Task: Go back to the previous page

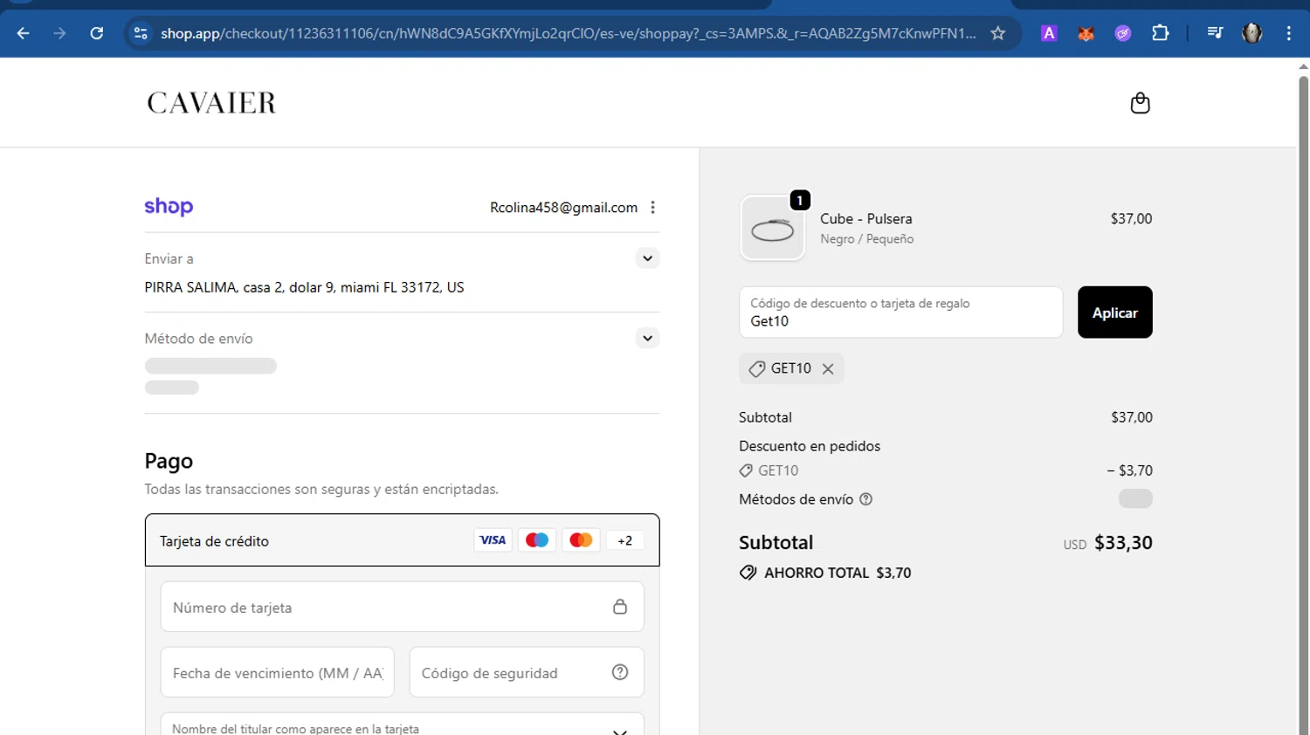Action: (x=24, y=33)
